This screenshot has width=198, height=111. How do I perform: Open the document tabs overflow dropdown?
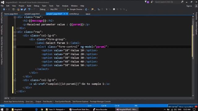(x=193, y=14)
